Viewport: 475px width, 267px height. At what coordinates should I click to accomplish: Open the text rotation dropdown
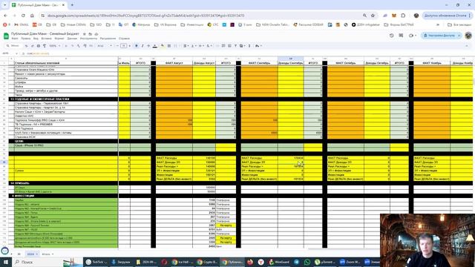click(209, 46)
